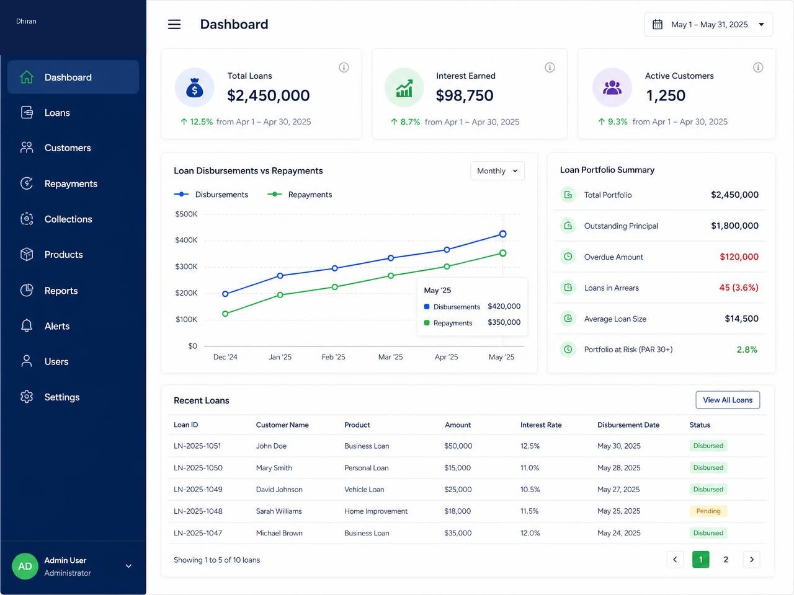Image resolution: width=794 pixels, height=595 pixels.
Task: Click loan ID LN-2025-1051
Action: 197,446
